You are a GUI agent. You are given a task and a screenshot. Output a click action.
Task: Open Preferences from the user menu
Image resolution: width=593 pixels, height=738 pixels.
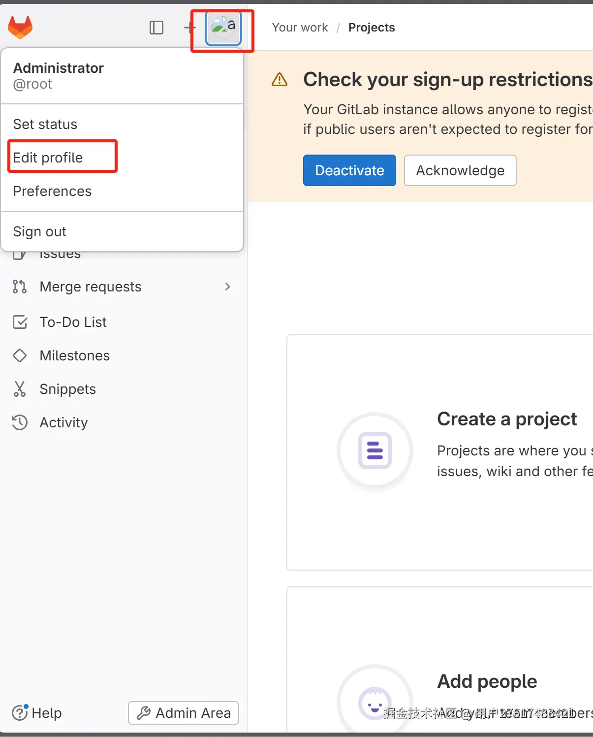click(52, 191)
